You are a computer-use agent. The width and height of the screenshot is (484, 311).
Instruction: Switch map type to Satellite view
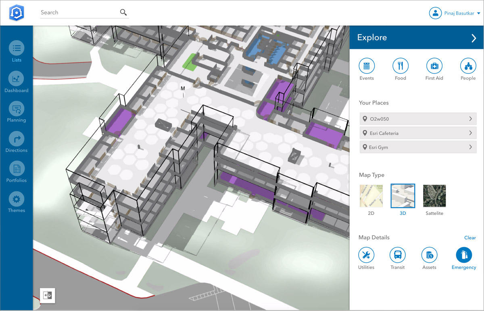pos(434,196)
